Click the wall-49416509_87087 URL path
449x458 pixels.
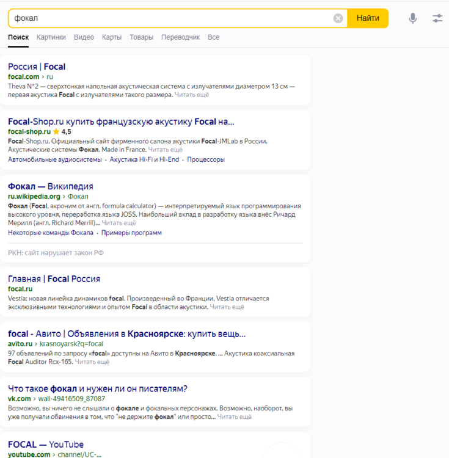point(71,399)
